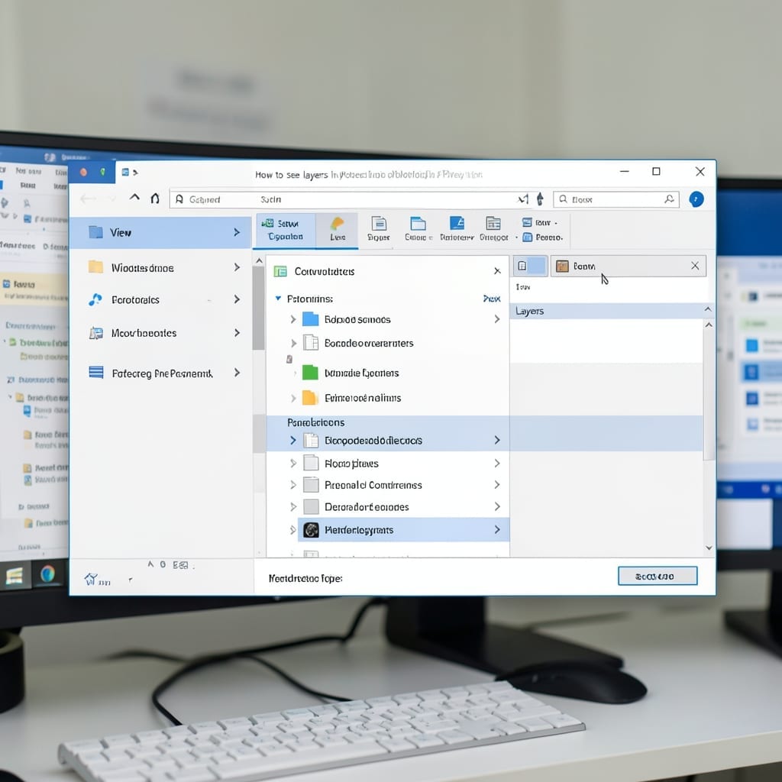Click the Fofecreg Fne Pasnemtk list icon
The image size is (782, 782).
pyautogui.click(x=95, y=373)
